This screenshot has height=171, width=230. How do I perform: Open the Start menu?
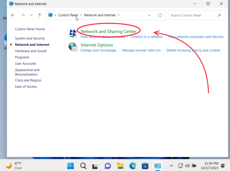tap(70, 166)
